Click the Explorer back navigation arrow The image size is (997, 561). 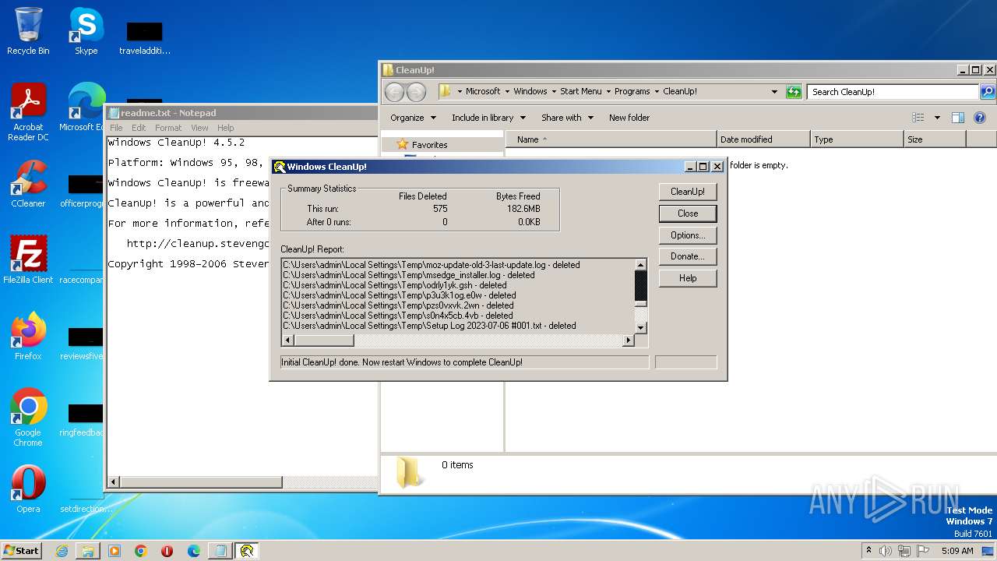[x=395, y=92]
